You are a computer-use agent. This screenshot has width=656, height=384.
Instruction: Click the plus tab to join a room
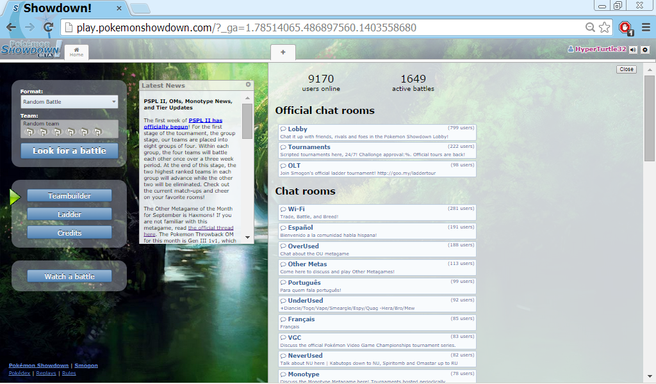pos(283,52)
